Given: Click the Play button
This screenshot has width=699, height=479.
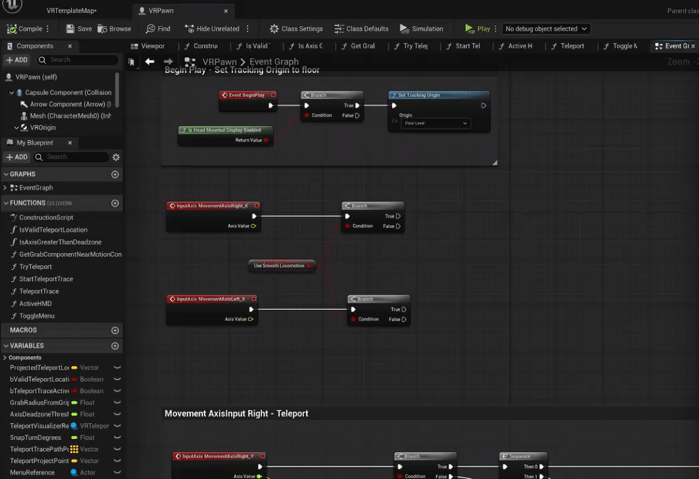Looking at the screenshot, I should pyautogui.click(x=477, y=29).
